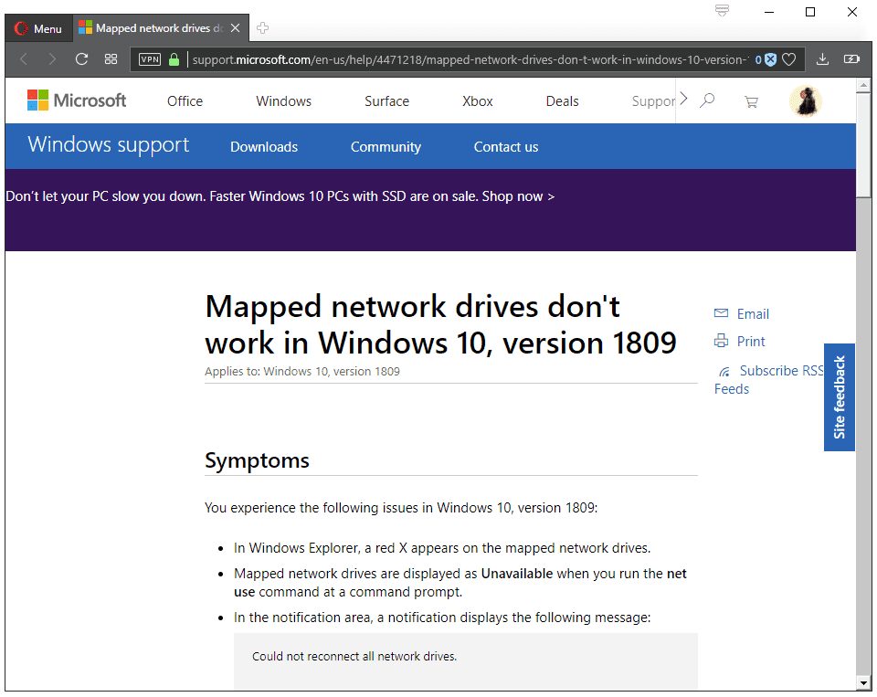
Task: Open the Opera Menu button
Action: coord(38,28)
